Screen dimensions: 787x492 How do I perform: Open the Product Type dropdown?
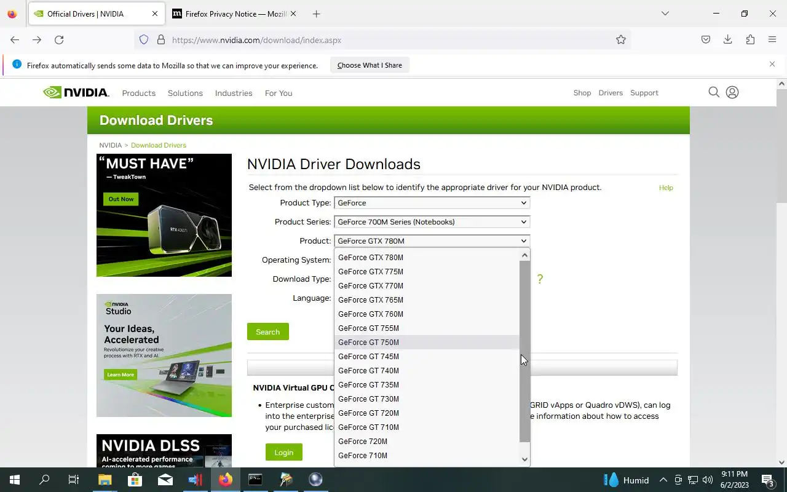(432, 203)
